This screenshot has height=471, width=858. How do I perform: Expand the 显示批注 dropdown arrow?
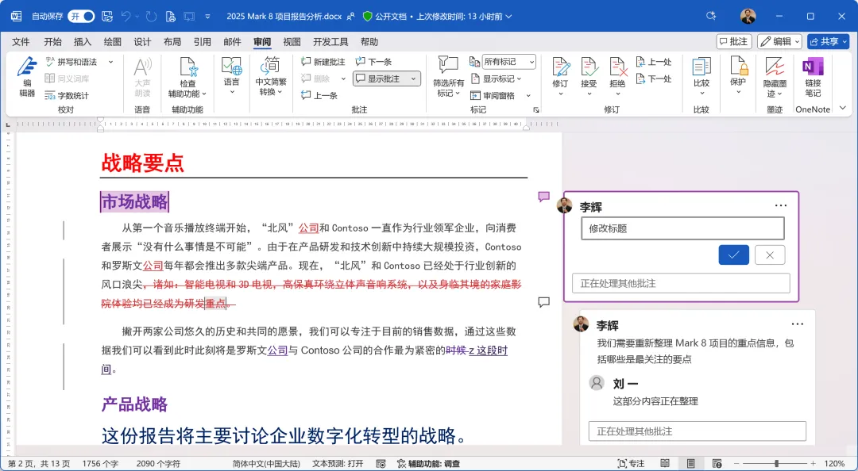pyautogui.click(x=414, y=79)
